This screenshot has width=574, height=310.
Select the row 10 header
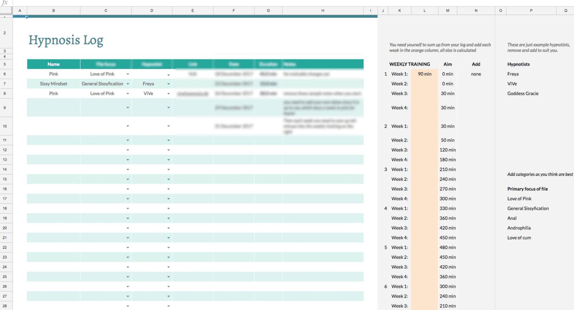tap(5, 126)
